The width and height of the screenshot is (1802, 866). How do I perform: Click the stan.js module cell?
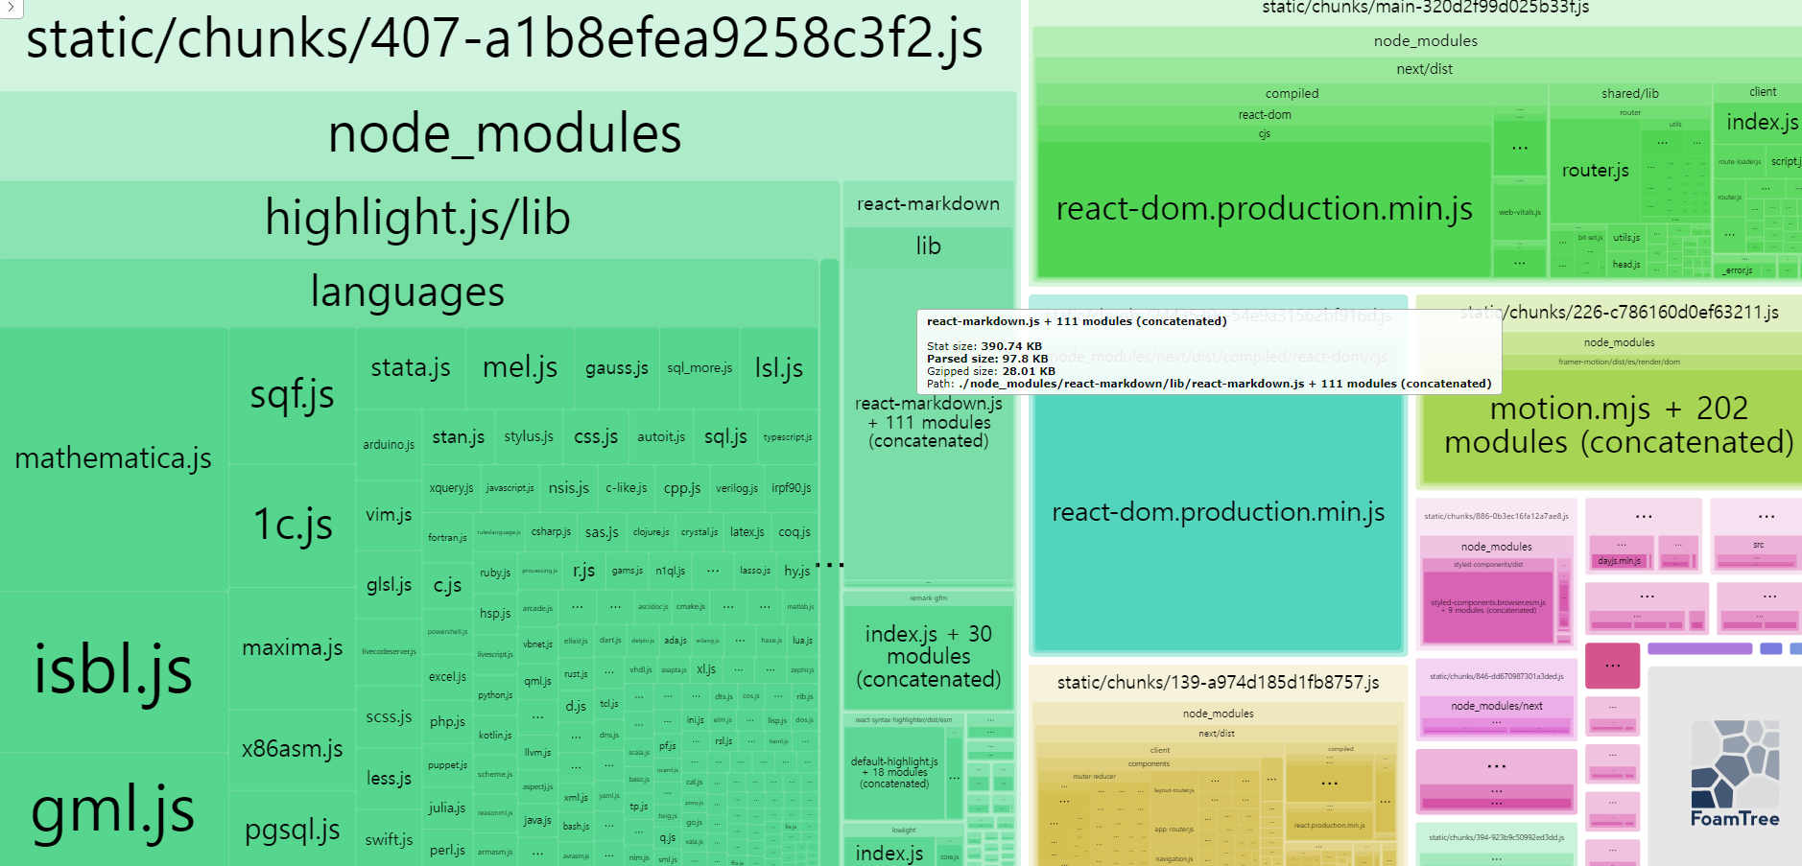coord(459,437)
